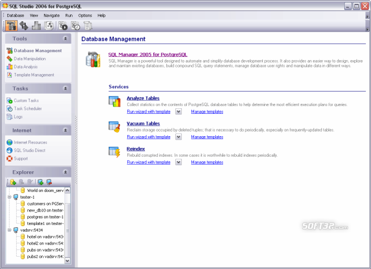Click the Logs toolbar icon
The width and height of the screenshot is (371, 269).
pos(88,26)
